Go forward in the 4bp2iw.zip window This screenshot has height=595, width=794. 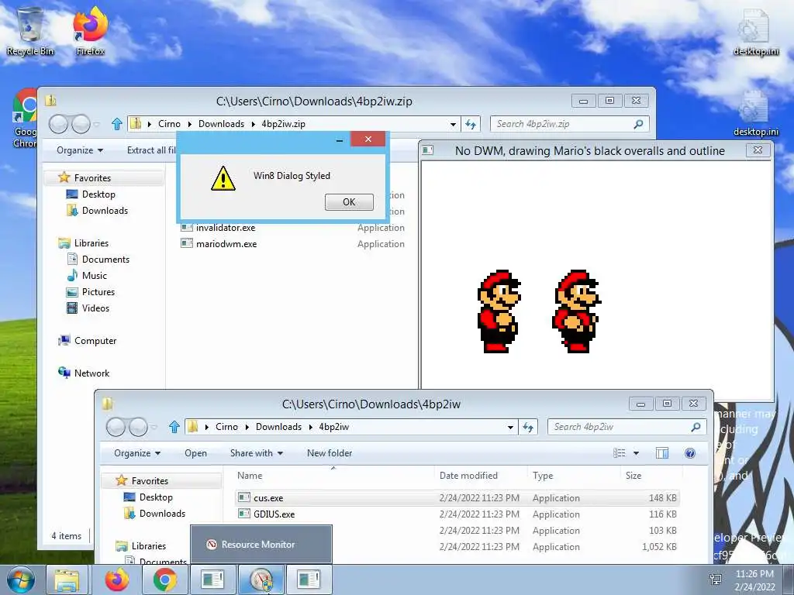pos(81,124)
